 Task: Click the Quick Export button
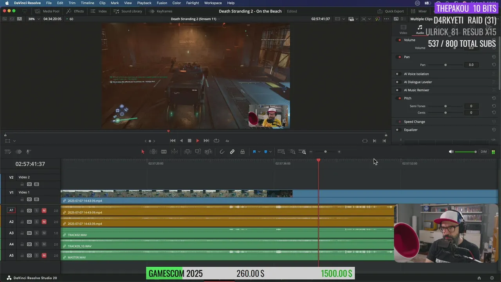click(391, 11)
